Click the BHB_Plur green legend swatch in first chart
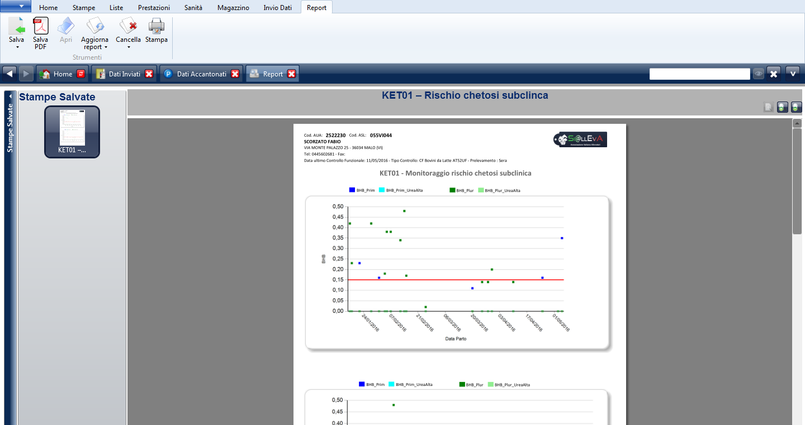 (x=452, y=190)
